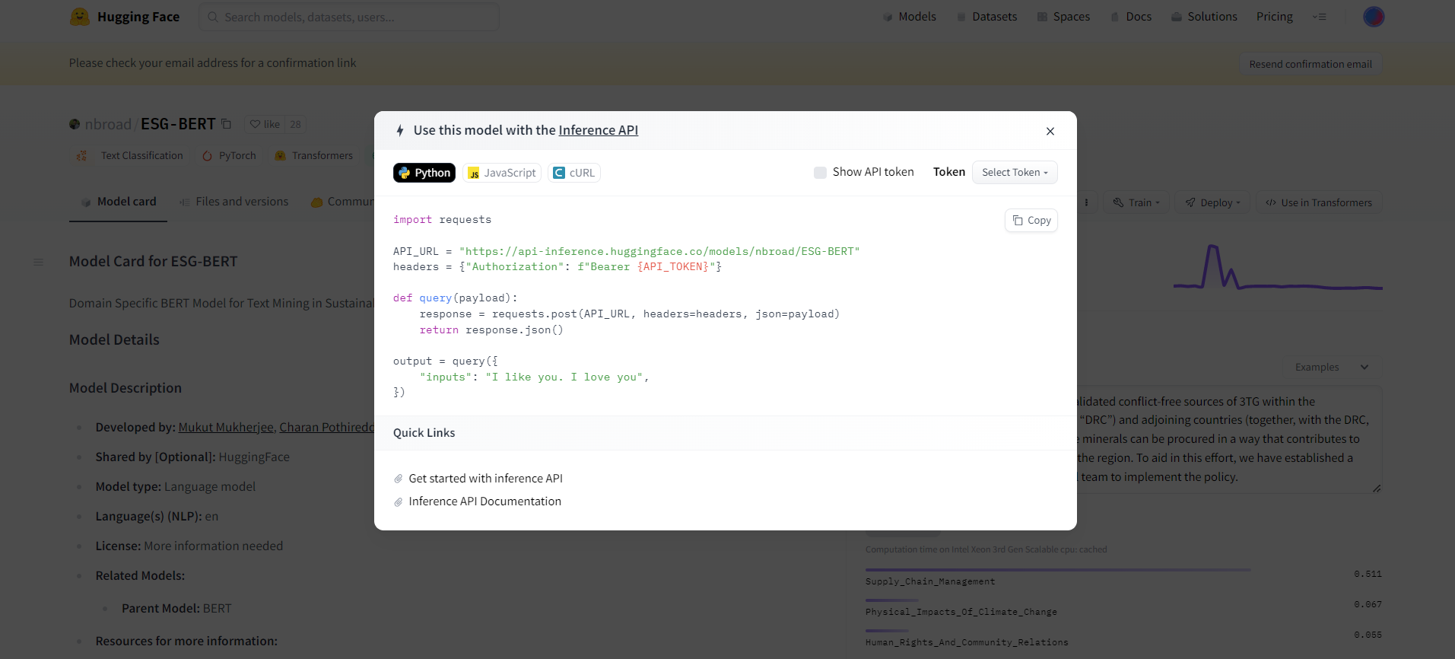This screenshot has width=1455, height=659.
Task: Open table of contents hamburger icon
Action: (38, 263)
